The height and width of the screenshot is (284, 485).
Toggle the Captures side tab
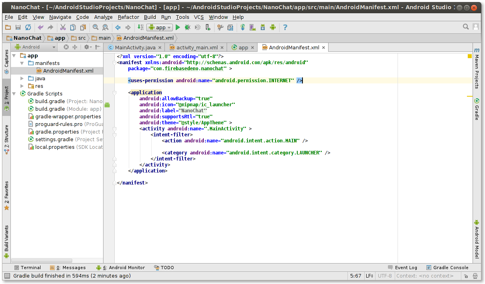pyautogui.click(x=6, y=62)
